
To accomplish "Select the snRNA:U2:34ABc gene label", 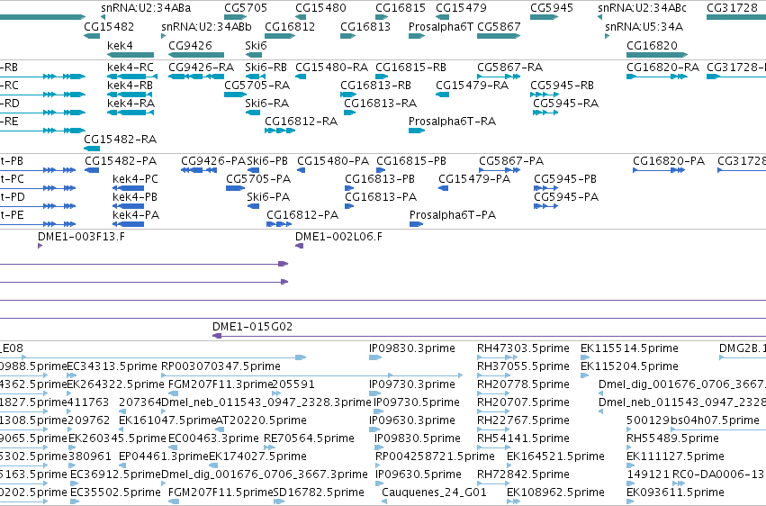I will pos(642,8).
